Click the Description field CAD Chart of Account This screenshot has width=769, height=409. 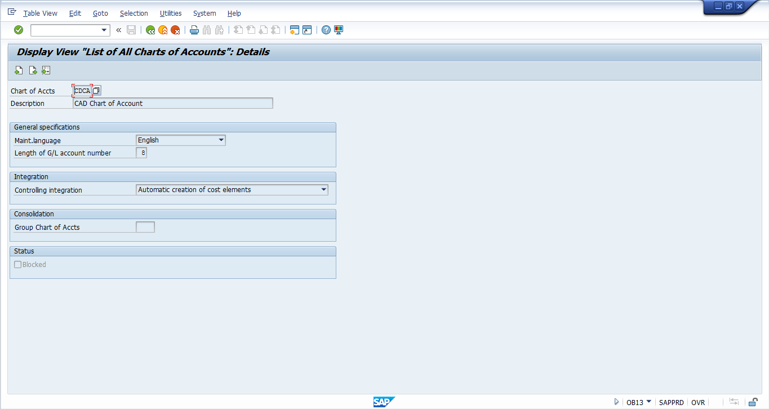(173, 103)
